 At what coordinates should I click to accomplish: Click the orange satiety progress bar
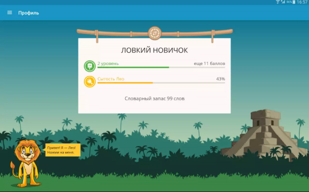(161, 83)
